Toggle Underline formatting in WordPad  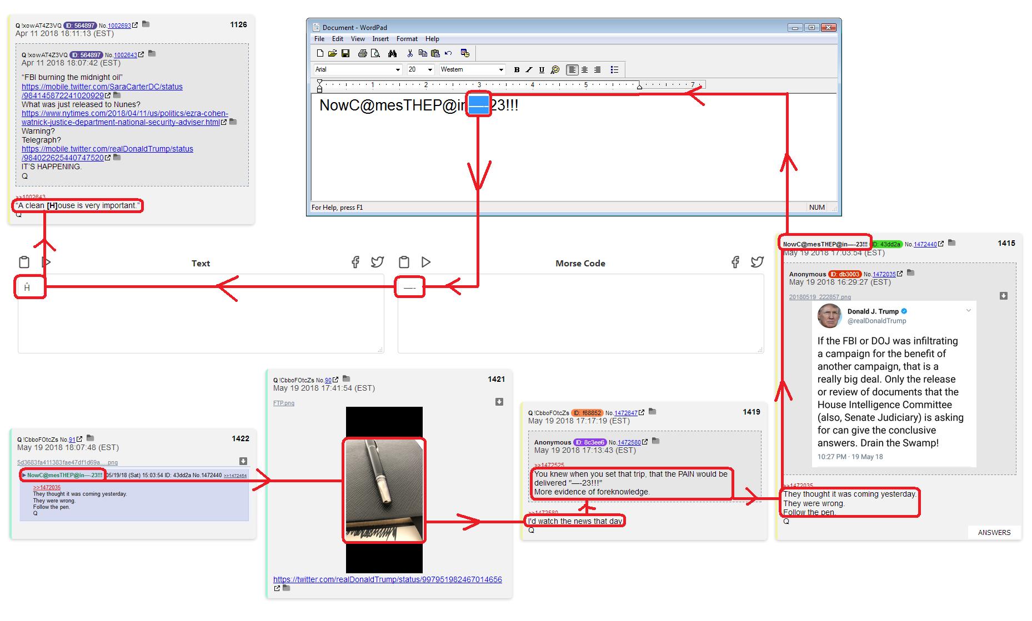(x=542, y=69)
